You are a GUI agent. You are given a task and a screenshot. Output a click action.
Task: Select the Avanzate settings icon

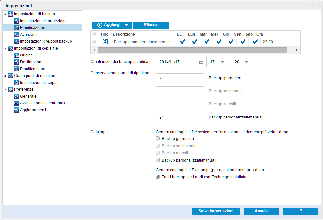(17, 34)
